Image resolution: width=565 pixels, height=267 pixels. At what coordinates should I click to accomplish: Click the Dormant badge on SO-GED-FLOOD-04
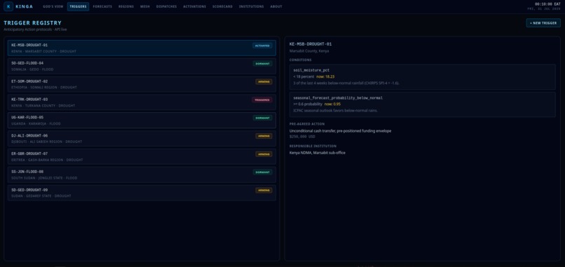262,64
